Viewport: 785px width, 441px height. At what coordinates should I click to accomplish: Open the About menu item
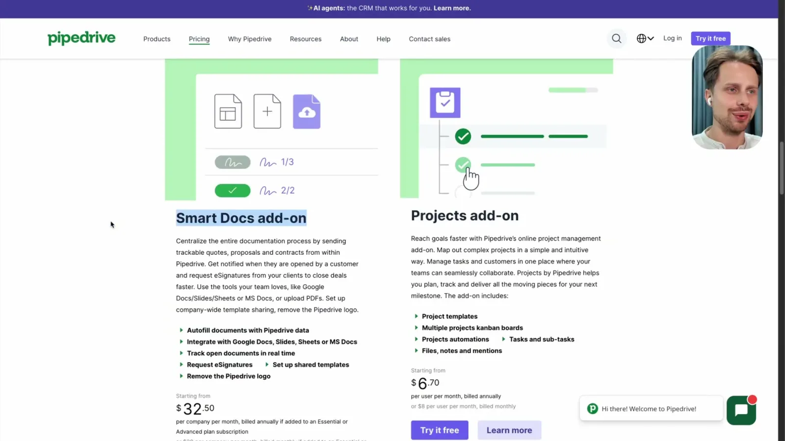[x=349, y=39]
